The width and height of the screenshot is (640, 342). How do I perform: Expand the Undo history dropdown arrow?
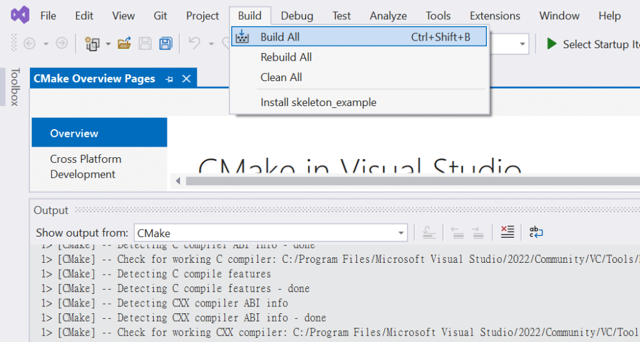pos(211,44)
